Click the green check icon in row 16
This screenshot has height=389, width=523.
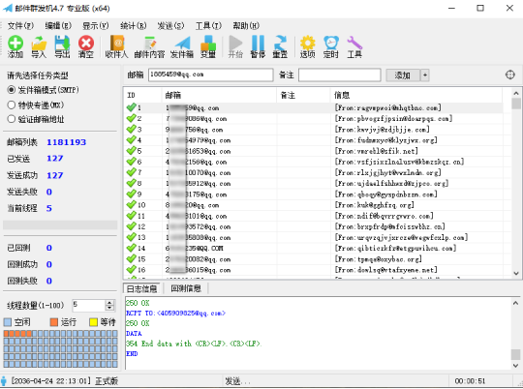click(x=132, y=269)
